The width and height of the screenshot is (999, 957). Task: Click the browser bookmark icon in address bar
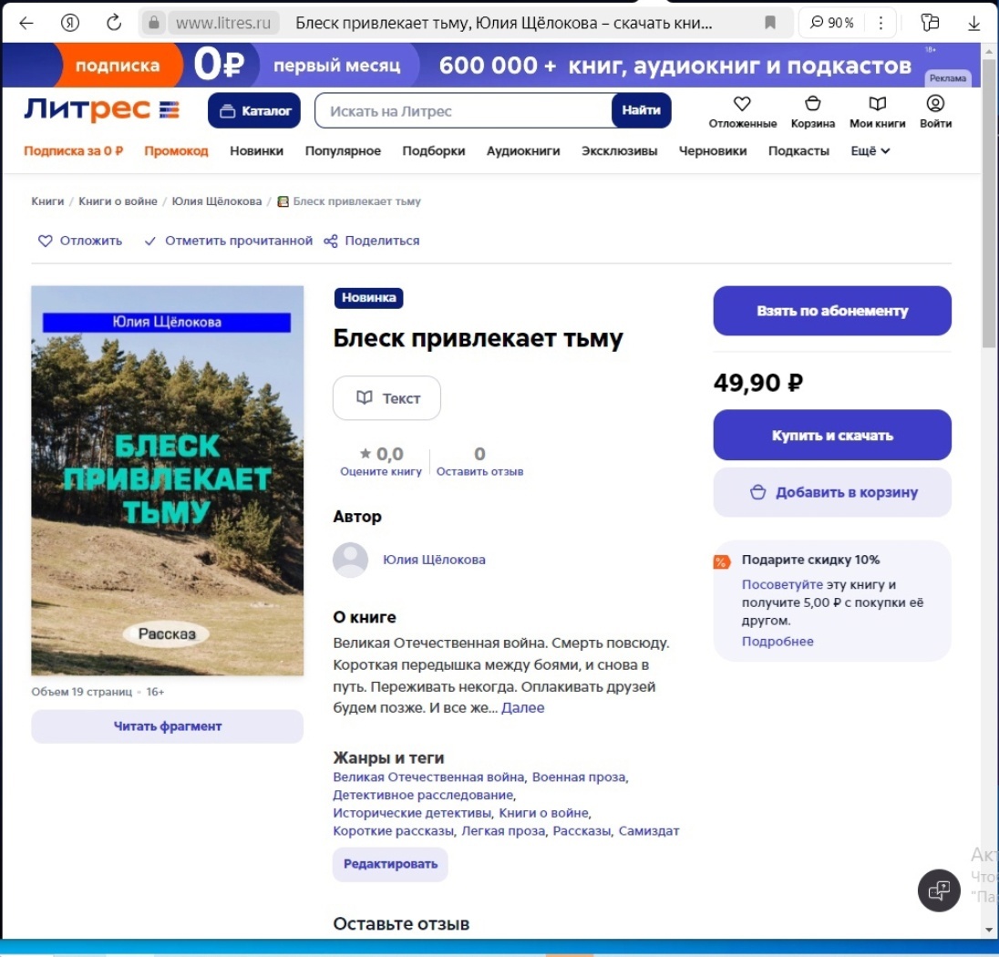769,23
